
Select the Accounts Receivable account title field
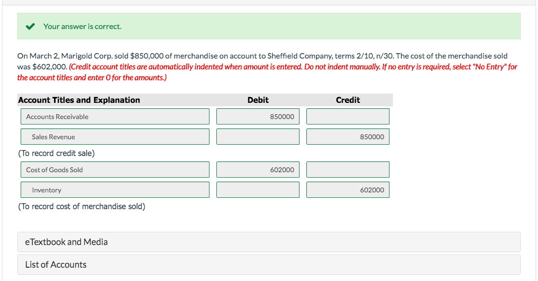pyautogui.click(x=115, y=117)
